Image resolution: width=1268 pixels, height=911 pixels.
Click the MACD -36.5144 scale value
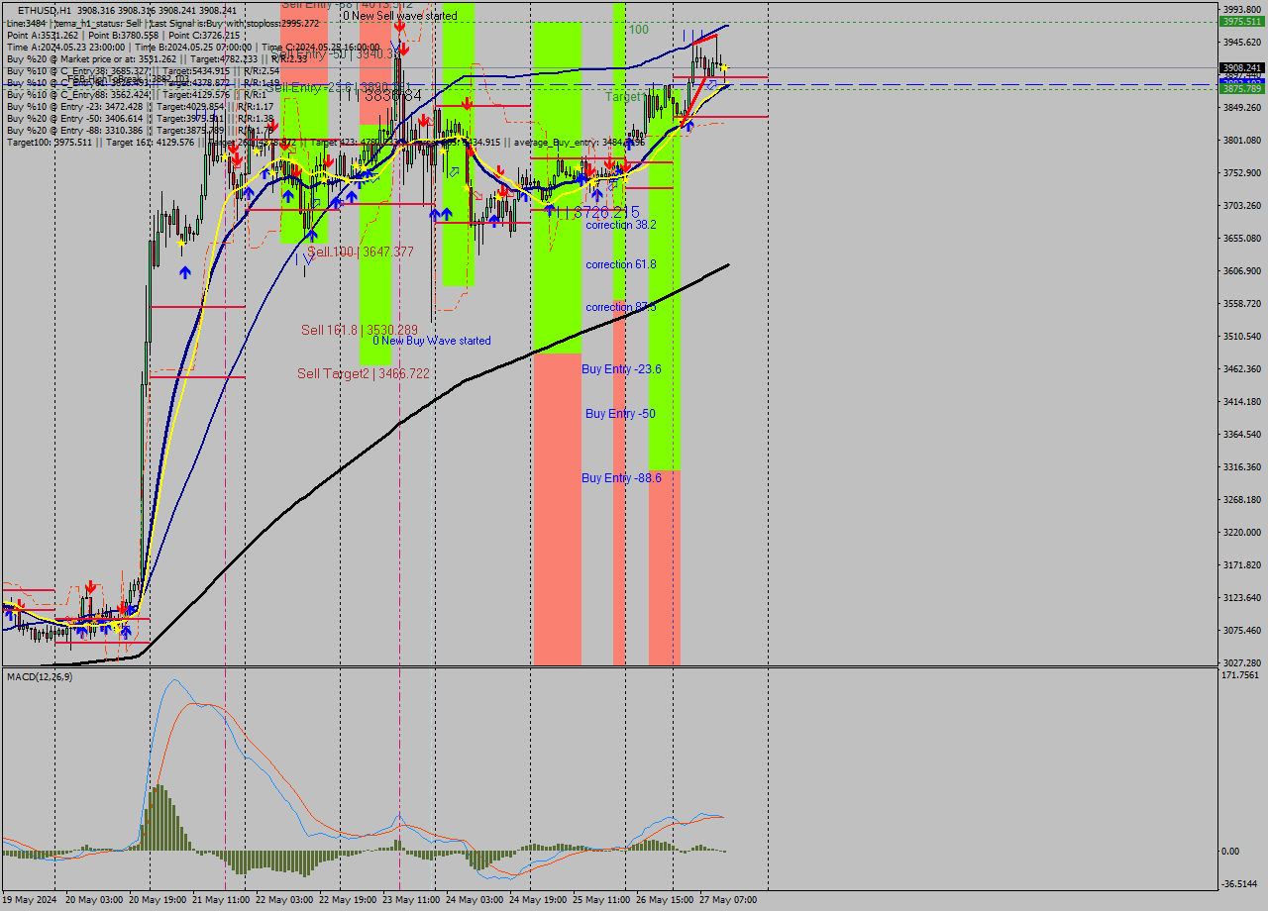1241,884
